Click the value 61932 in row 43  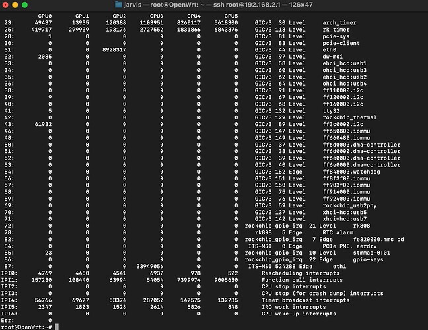pos(43,124)
